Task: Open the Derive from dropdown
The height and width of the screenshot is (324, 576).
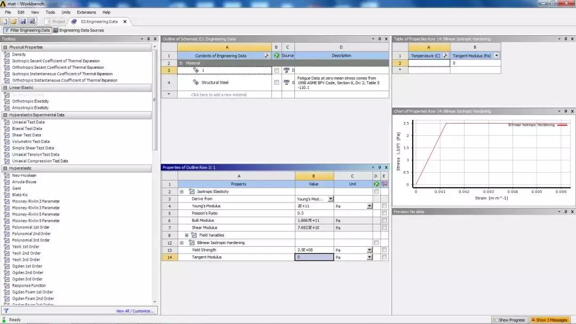Action: point(331,199)
